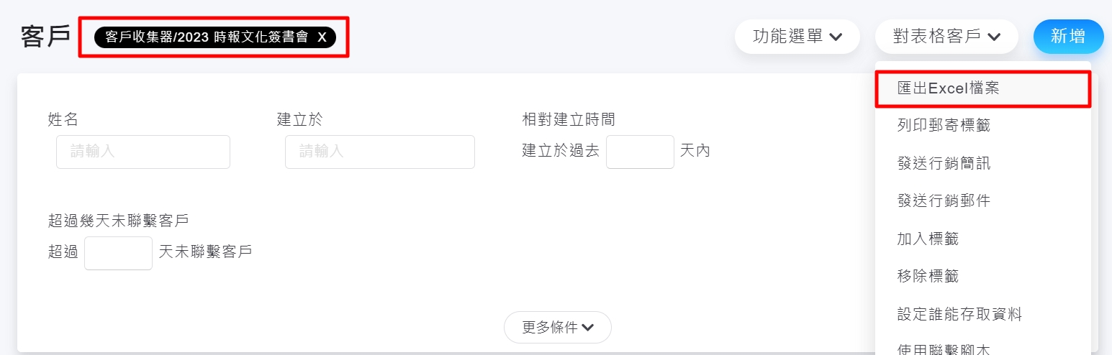Open 設定誰能存取資料 option
The image size is (1112, 355).
click(x=959, y=314)
